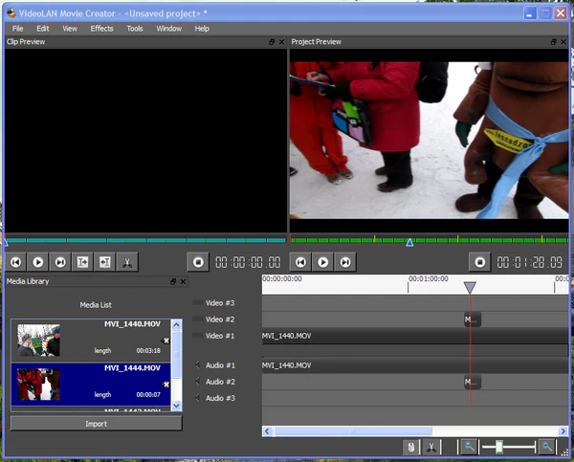The width and height of the screenshot is (574, 462).
Task: Open the Tools menu
Action: point(135,29)
